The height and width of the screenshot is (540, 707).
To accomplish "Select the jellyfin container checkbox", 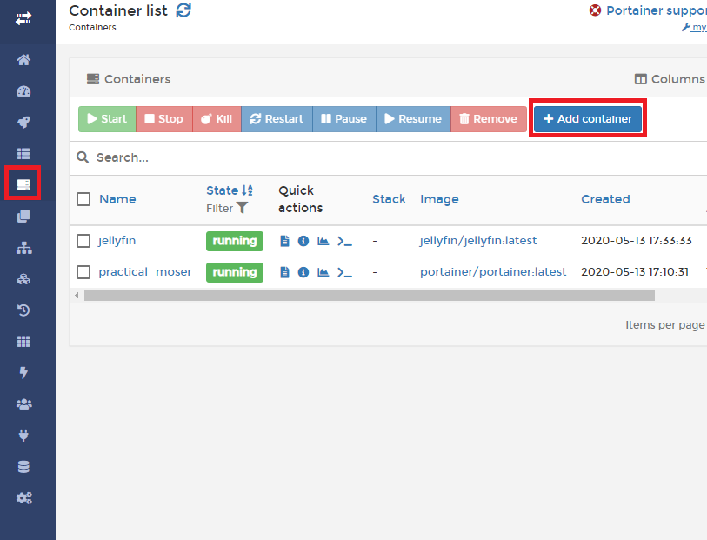I will (83, 241).
